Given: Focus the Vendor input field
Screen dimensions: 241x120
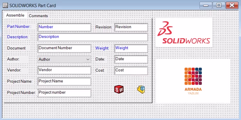Looking at the screenshot, I should (64, 70).
